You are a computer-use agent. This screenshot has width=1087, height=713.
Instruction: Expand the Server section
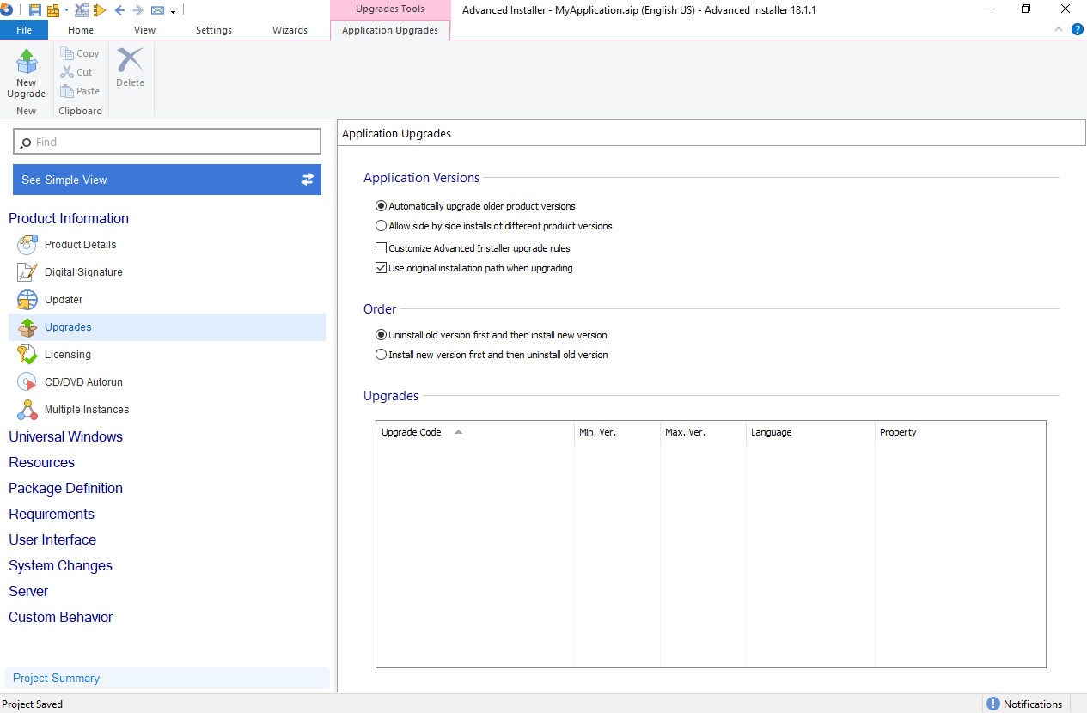[28, 591]
